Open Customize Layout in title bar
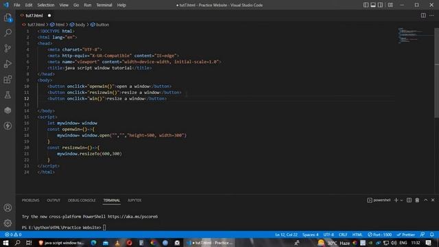This screenshot has height=247, width=439. click(390, 5)
